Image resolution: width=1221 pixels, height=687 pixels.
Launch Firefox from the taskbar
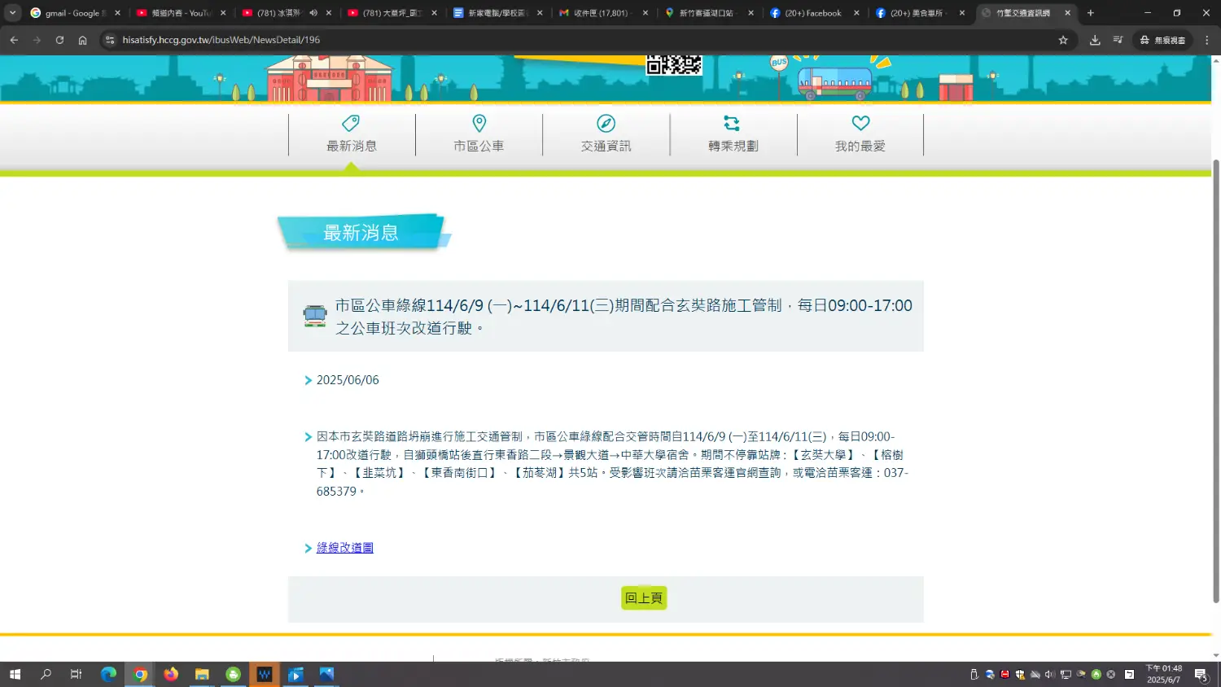(x=171, y=674)
